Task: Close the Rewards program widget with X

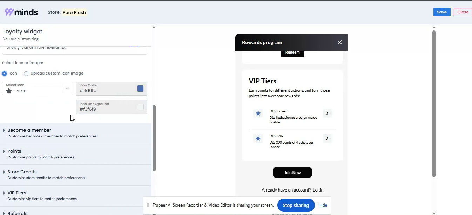Action: 339,42
